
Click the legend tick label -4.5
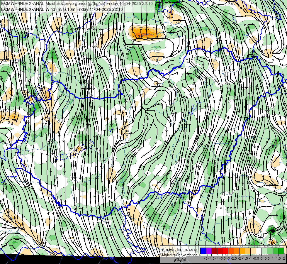pyautogui.click(x=211, y=258)
